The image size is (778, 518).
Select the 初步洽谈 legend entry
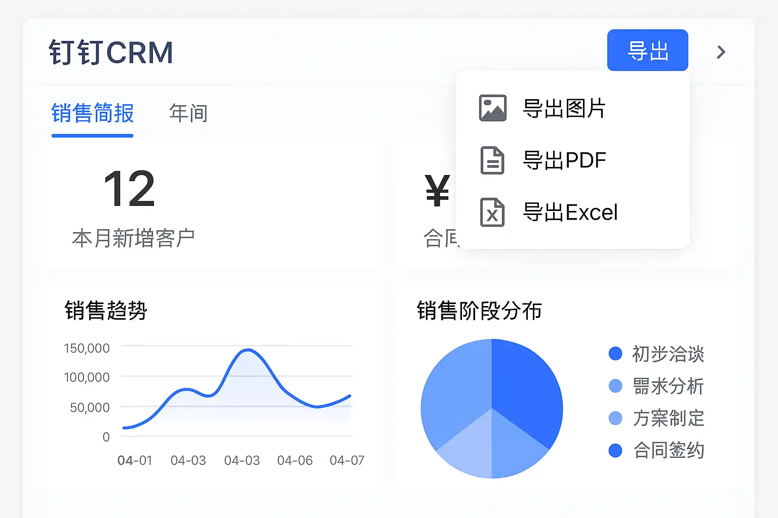click(656, 354)
